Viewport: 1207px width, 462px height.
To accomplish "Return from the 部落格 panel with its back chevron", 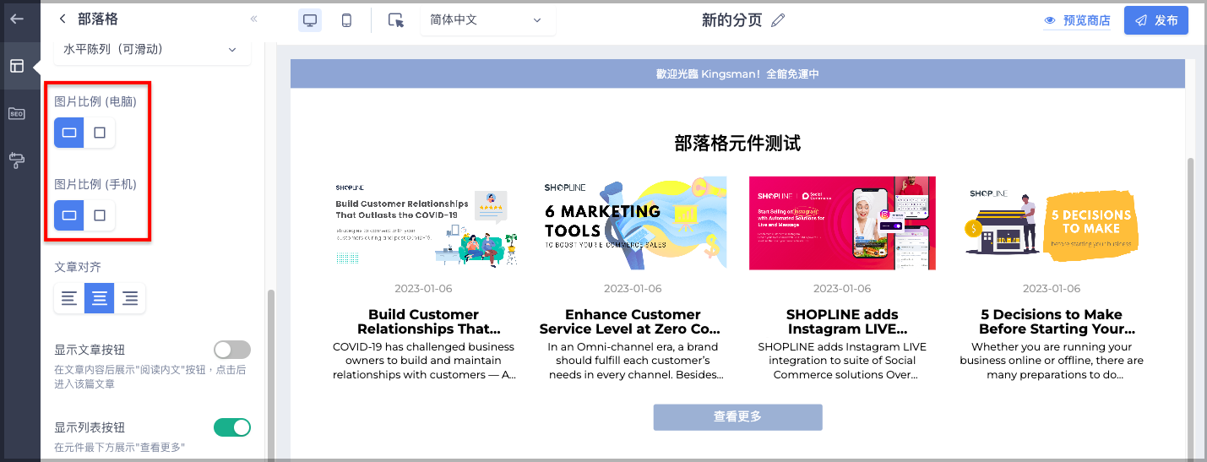I will (x=62, y=19).
